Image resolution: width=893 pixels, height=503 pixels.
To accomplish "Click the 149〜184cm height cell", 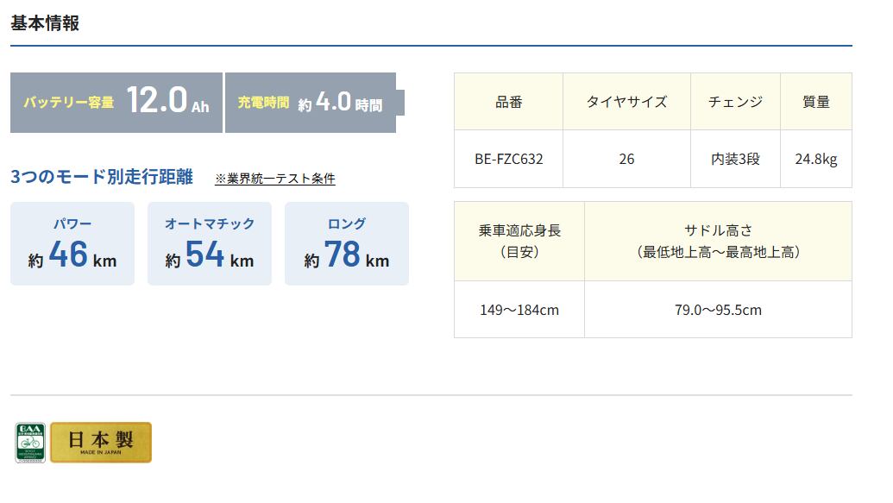I will click(519, 309).
